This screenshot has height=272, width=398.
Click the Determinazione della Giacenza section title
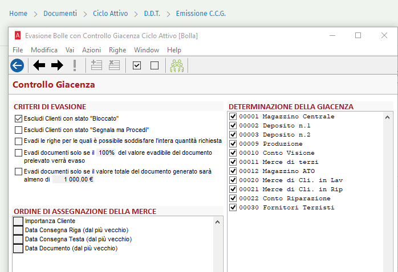click(291, 107)
